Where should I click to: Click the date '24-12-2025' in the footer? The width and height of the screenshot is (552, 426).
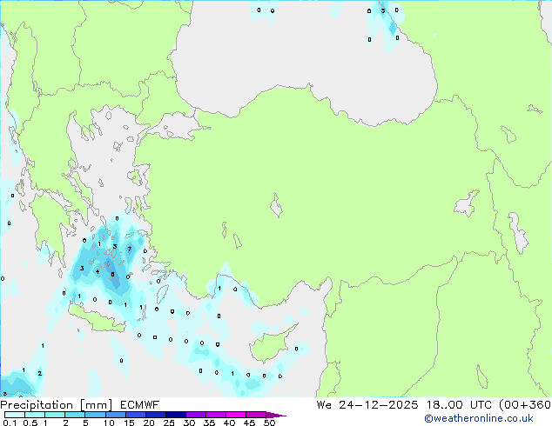379,405
